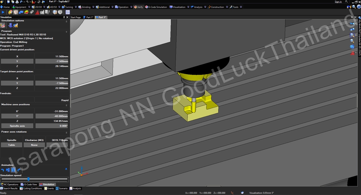Image resolution: width=361 pixels, height=195 pixels.
Task: Click the red cone icon in toolbar
Action: pyautogui.click(x=37, y=12)
